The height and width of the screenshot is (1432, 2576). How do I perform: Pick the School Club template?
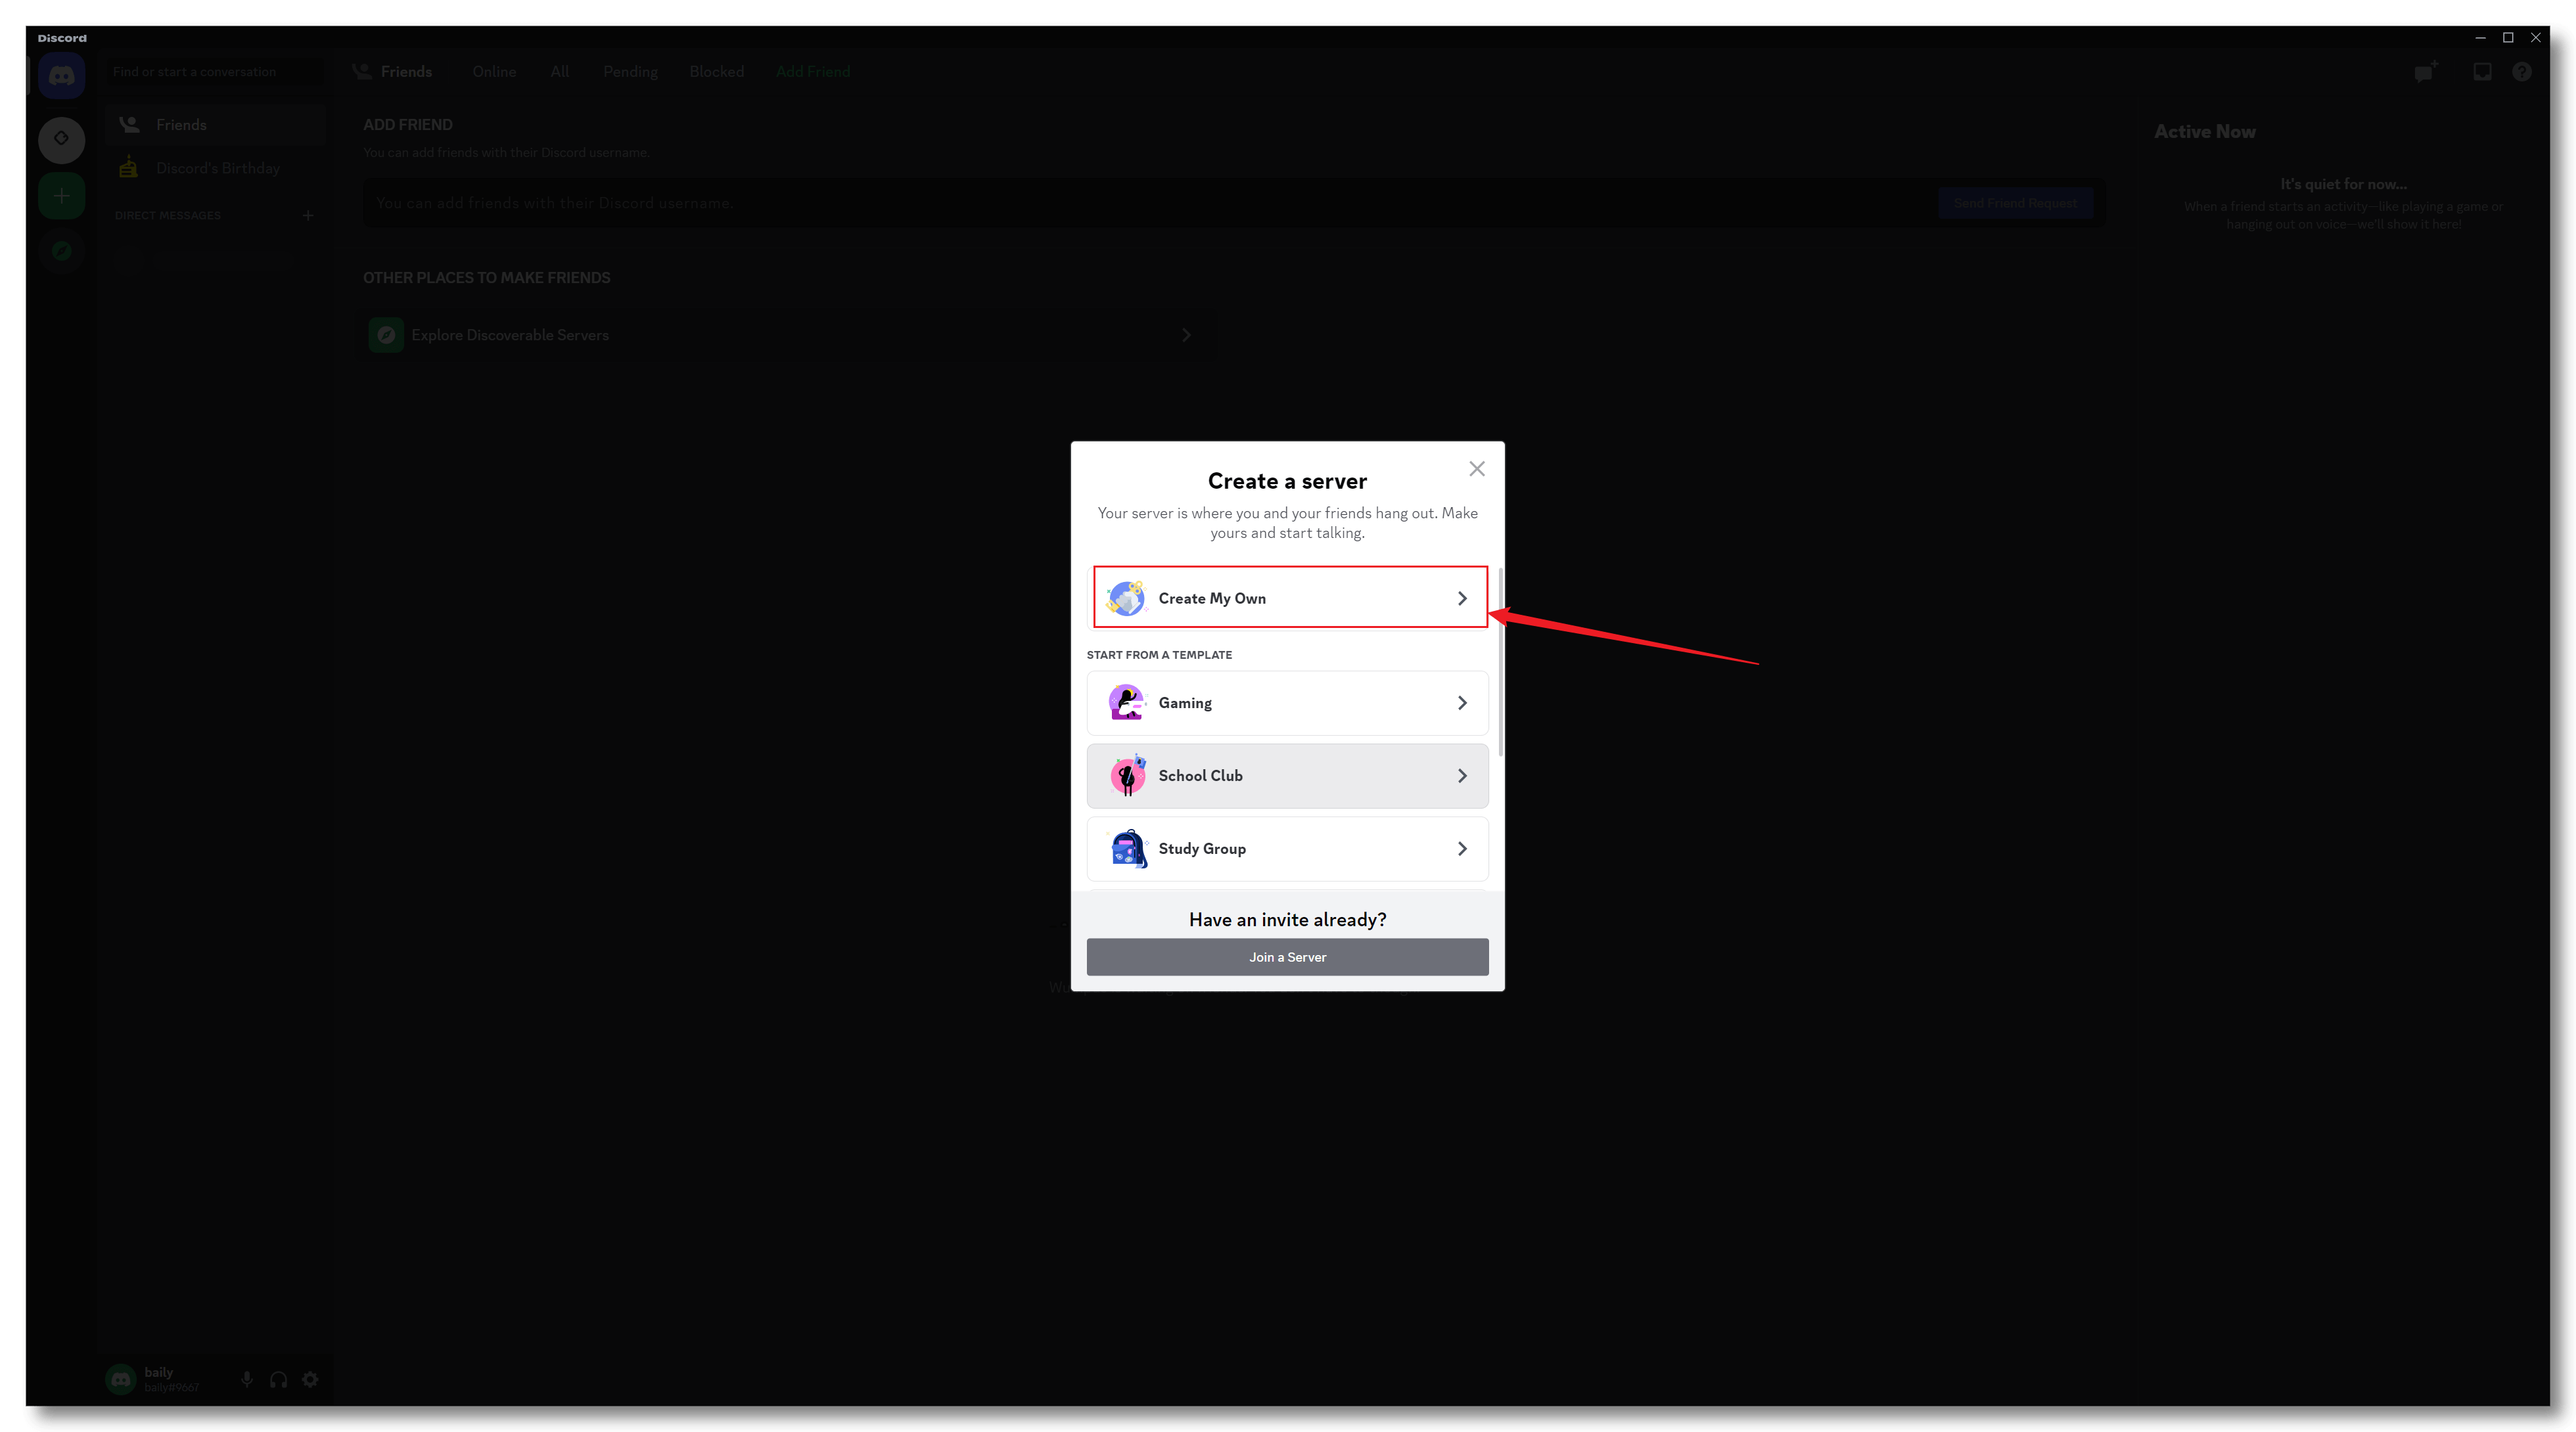1288,776
